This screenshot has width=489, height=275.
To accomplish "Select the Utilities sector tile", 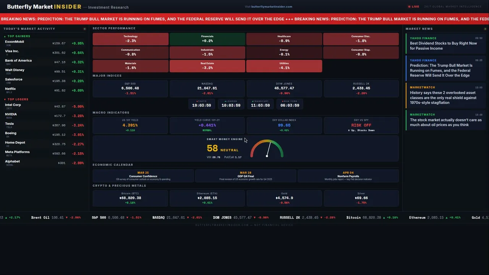I will (284, 66).
